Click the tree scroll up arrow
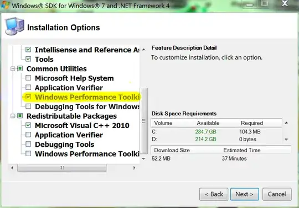This screenshot has width=299, height=208. point(144,50)
